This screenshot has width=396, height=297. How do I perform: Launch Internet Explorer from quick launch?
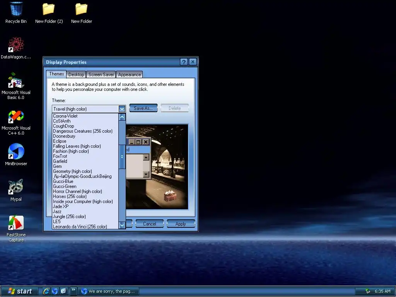(46, 291)
